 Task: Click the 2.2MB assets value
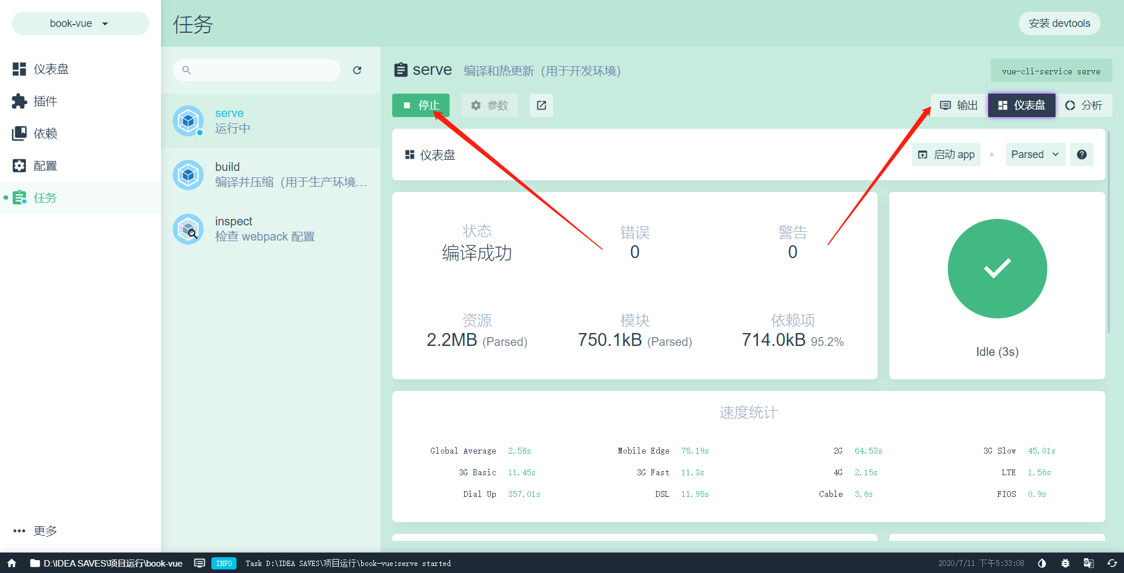(x=451, y=340)
